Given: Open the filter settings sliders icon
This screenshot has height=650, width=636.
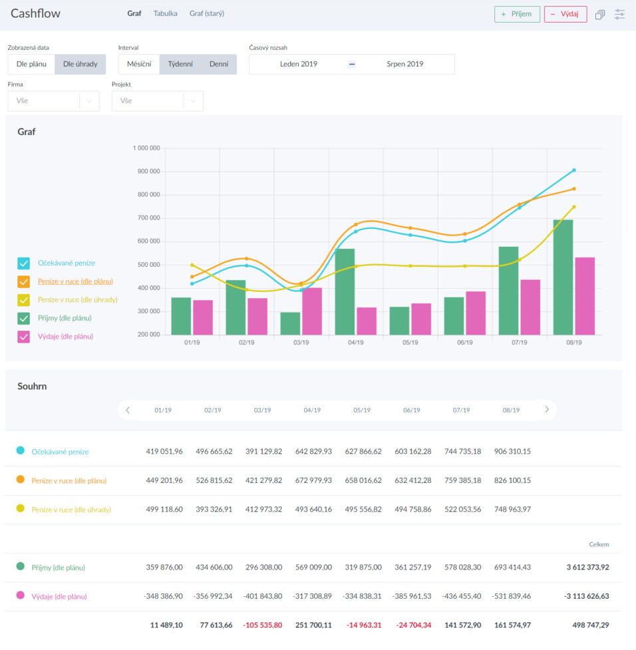Looking at the screenshot, I should point(620,14).
